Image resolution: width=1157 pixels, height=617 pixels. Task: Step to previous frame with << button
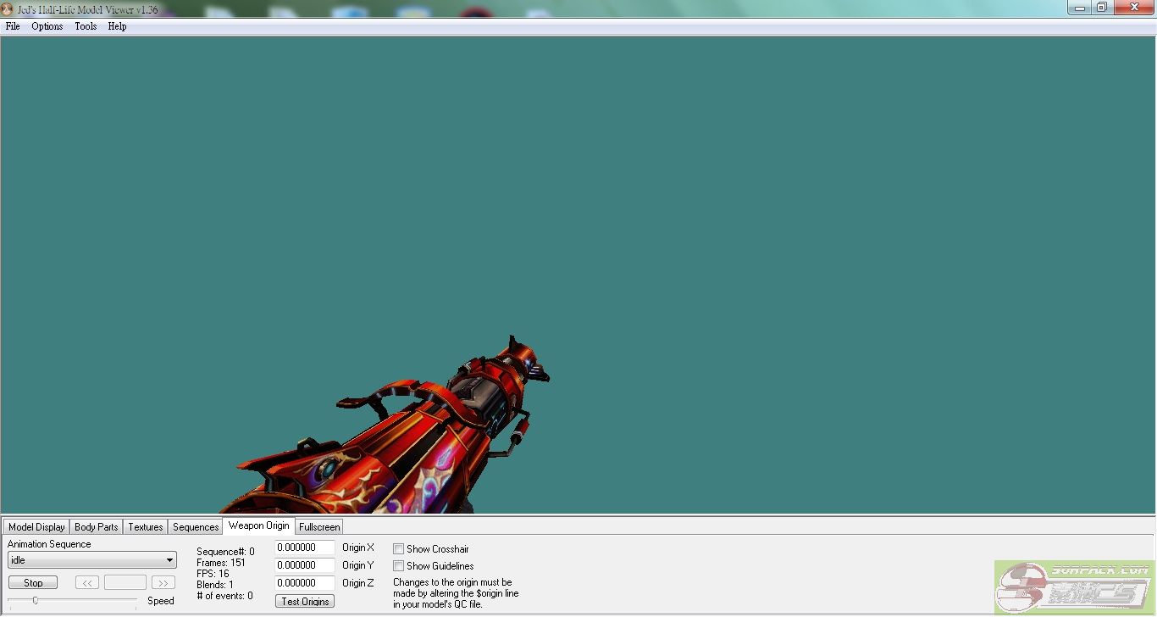88,583
